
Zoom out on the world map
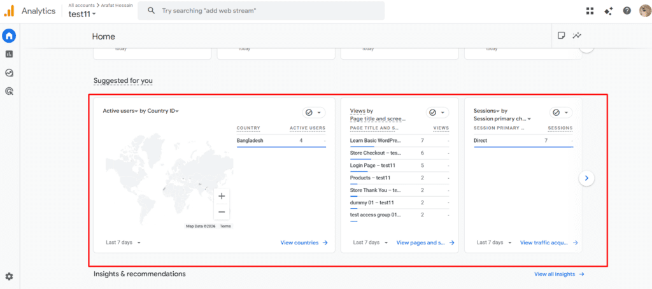222,212
